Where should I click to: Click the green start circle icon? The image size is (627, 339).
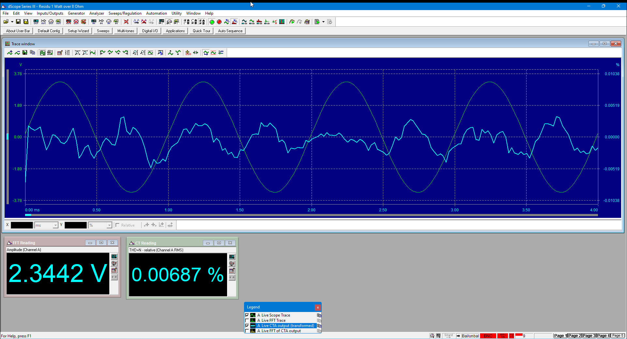pos(212,22)
